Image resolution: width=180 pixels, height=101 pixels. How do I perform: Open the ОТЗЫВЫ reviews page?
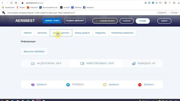click(143, 21)
